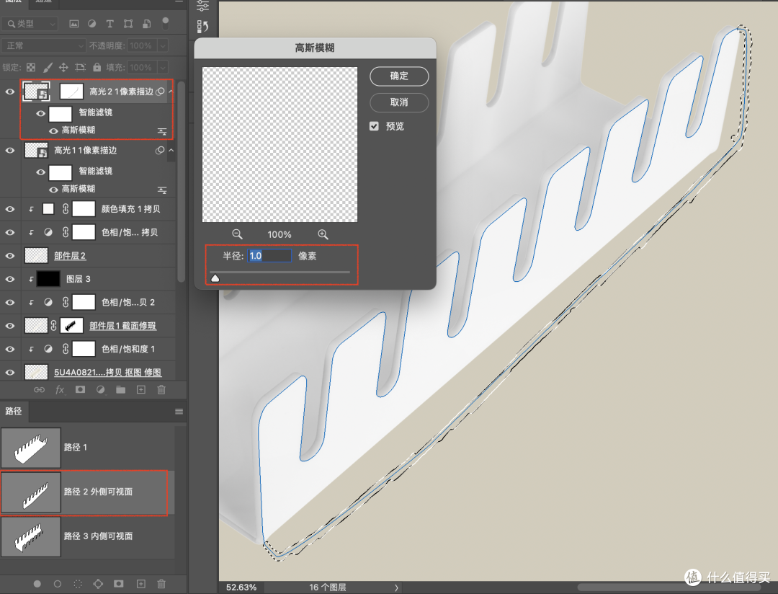Viewport: 778px width, 594px height.
Task: Open the 正常 blend mode dropdown
Action: click(44, 45)
